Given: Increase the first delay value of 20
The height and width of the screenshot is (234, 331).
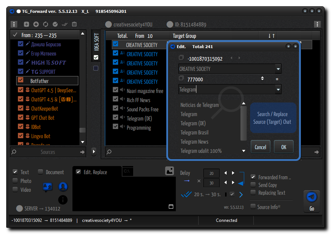Looking at the screenshot, I should click(233, 173).
